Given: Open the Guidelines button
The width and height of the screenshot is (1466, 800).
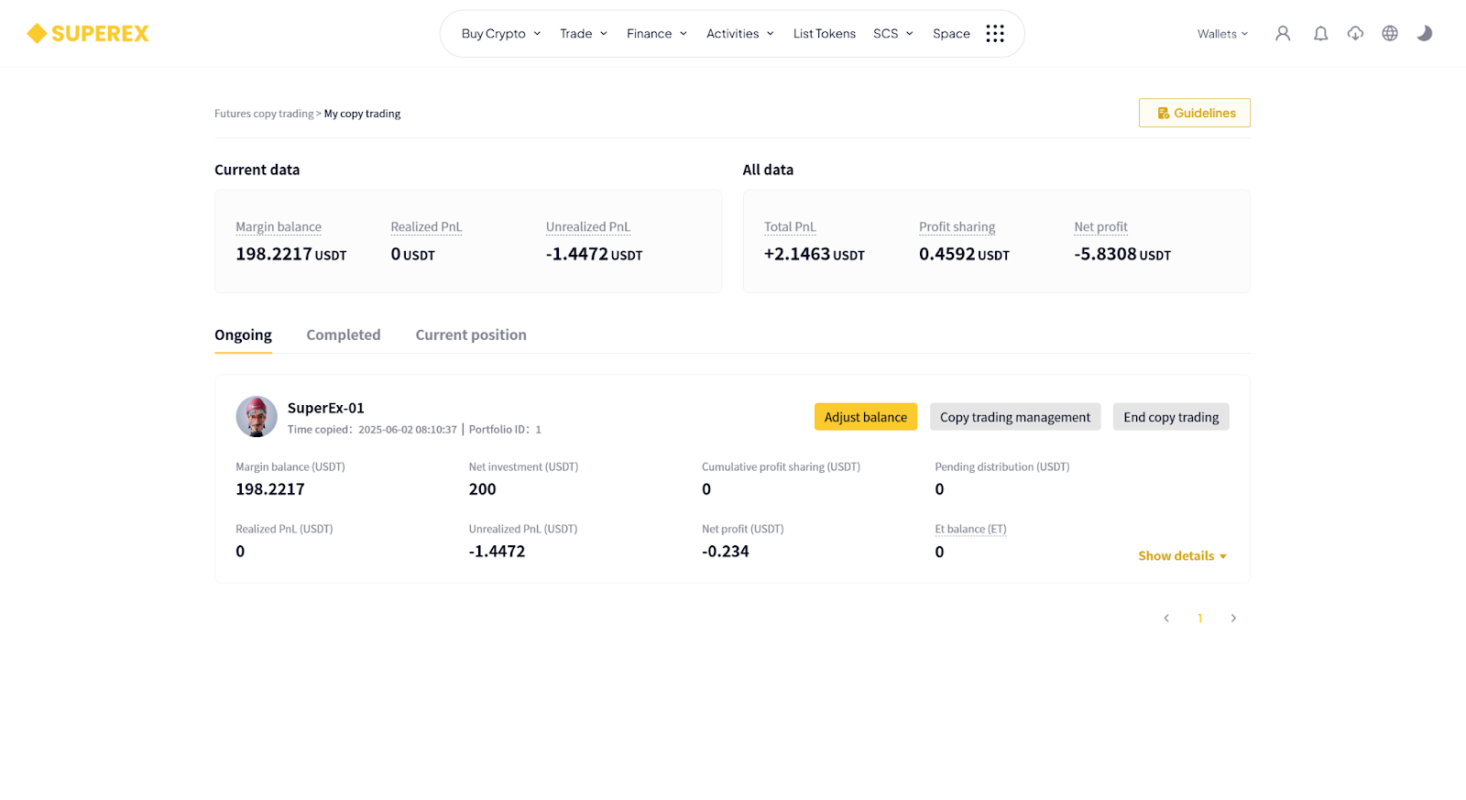Looking at the screenshot, I should click(1195, 113).
